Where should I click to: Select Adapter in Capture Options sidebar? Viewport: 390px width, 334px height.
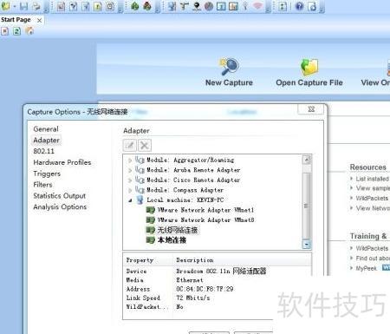point(46,140)
